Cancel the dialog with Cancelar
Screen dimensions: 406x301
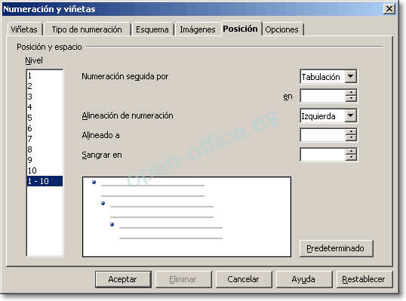pyautogui.click(x=244, y=279)
